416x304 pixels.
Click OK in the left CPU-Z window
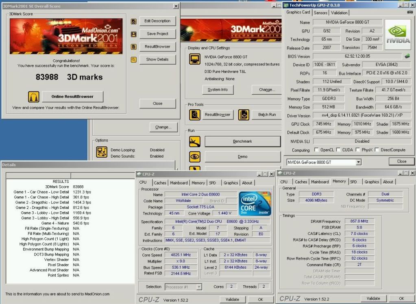(x=261, y=300)
